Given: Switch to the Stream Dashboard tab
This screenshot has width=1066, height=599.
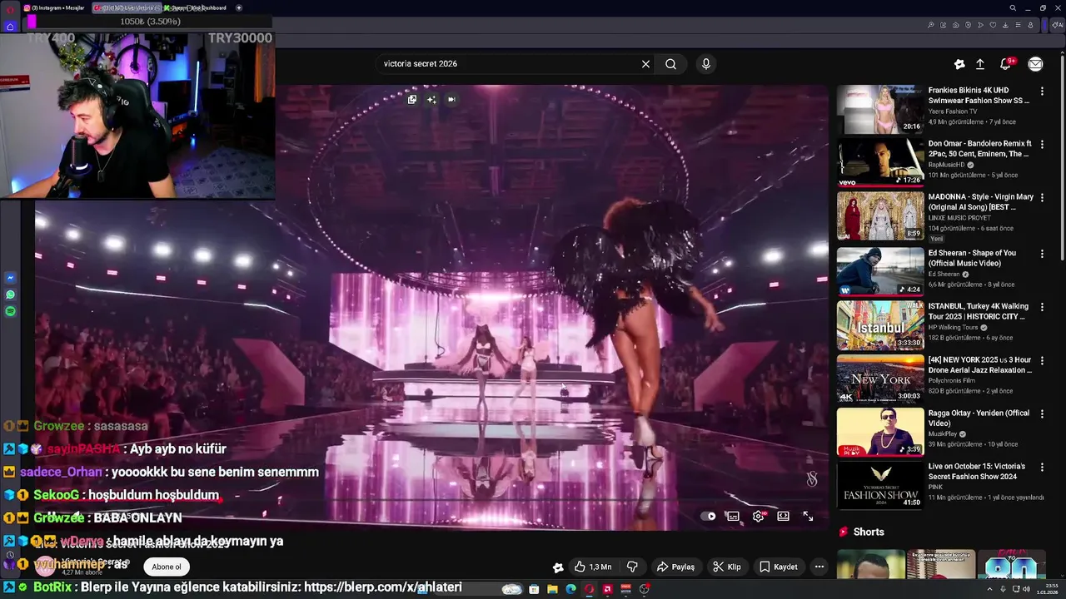Looking at the screenshot, I should pyautogui.click(x=196, y=7).
